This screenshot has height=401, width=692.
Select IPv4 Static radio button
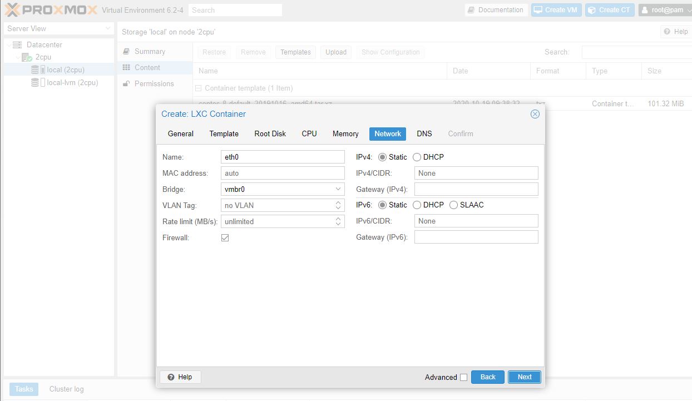[x=382, y=157]
